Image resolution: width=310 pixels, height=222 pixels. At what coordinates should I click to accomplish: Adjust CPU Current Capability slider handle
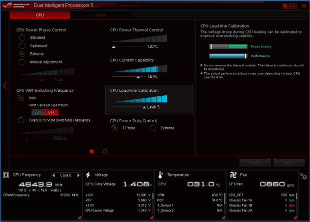point(138,77)
